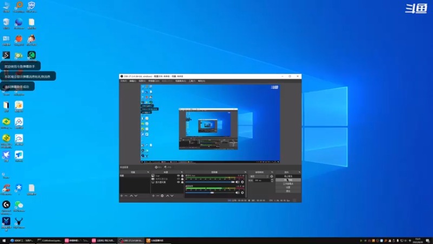Image resolution: width=433 pixels, height=244 pixels.
Task: Open properties gear button below OBS preview
Action: click(158, 167)
